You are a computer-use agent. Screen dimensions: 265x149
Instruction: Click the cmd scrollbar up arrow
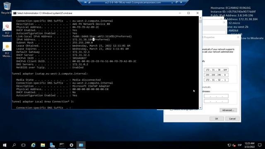point(200,18)
